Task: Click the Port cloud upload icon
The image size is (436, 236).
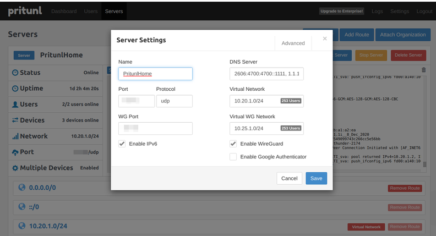Action: [15, 152]
